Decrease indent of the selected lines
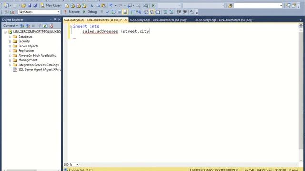 click(179, 12)
